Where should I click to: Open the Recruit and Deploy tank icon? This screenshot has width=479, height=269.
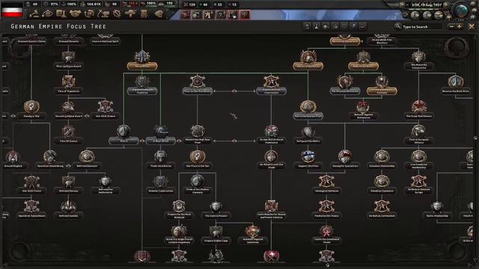point(131,13)
